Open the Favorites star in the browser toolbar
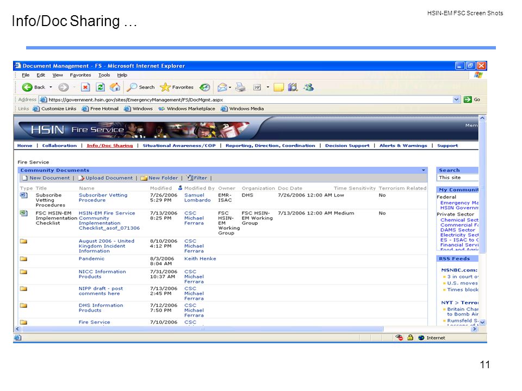The image size is (522, 391). (x=176, y=87)
